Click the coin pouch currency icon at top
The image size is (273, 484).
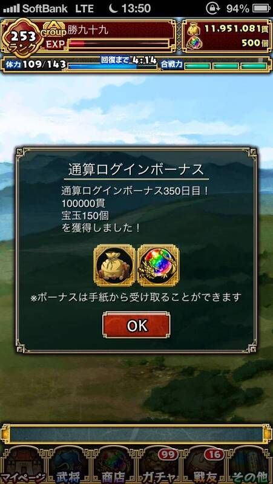pos(194,29)
